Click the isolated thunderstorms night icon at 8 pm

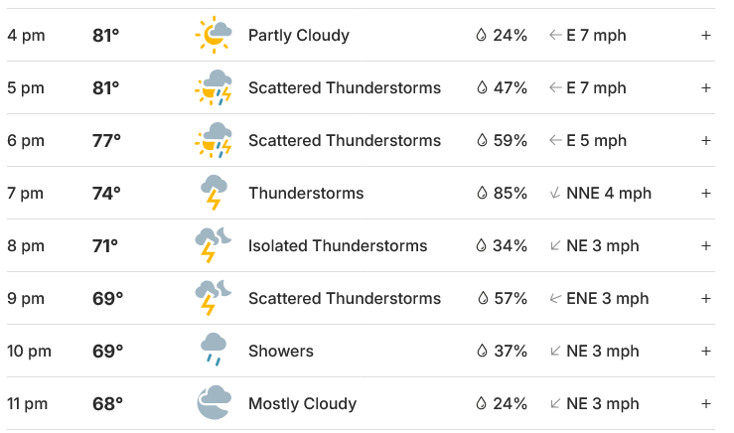pos(214,245)
